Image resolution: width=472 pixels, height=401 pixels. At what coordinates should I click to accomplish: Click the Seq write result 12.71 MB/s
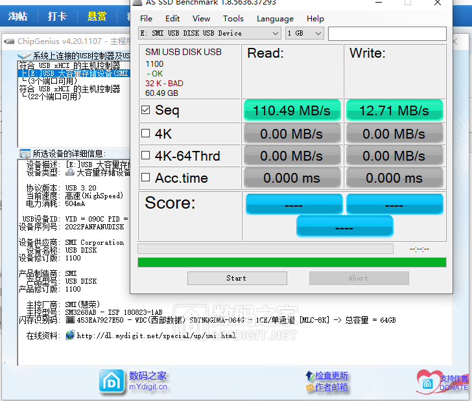(394, 110)
